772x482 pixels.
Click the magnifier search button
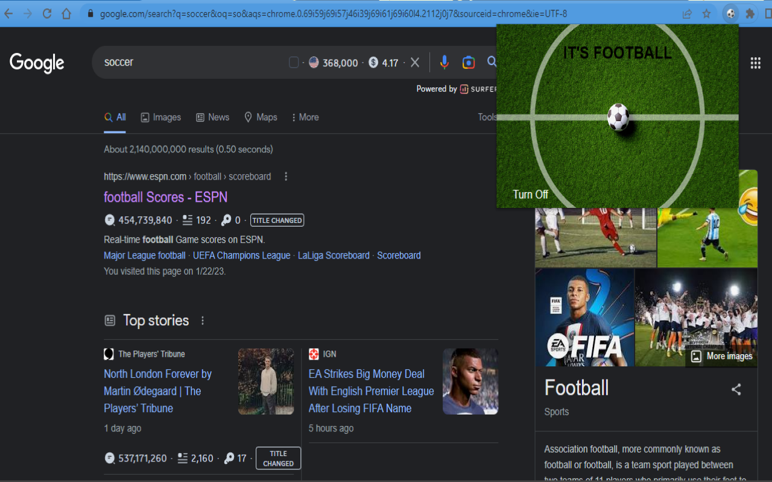point(492,62)
